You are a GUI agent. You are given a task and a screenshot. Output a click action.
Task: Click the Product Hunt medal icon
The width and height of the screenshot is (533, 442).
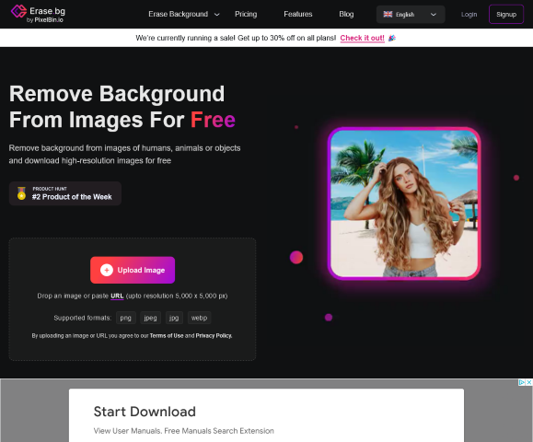point(21,193)
